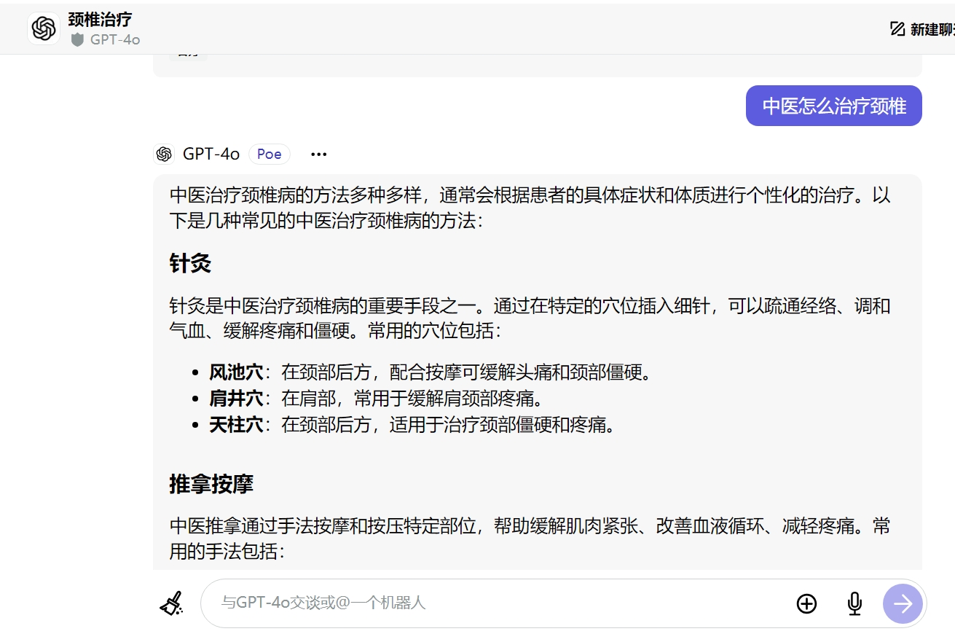Image resolution: width=955 pixels, height=642 pixels.
Task: Click the bold 天柱穴 list item
Action: (x=236, y=425)
